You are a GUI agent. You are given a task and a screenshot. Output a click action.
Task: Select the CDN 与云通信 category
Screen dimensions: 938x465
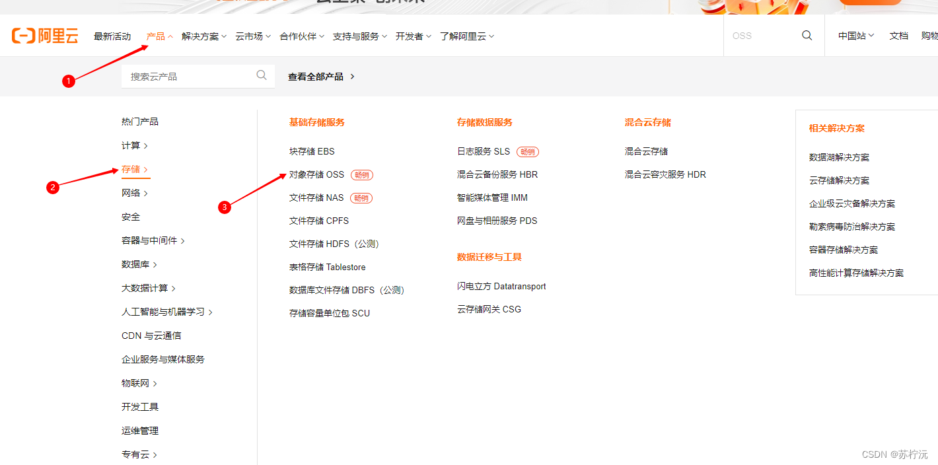151,336
